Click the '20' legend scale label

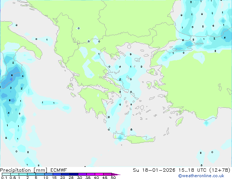pyautogui.click(x=63, y=178)
